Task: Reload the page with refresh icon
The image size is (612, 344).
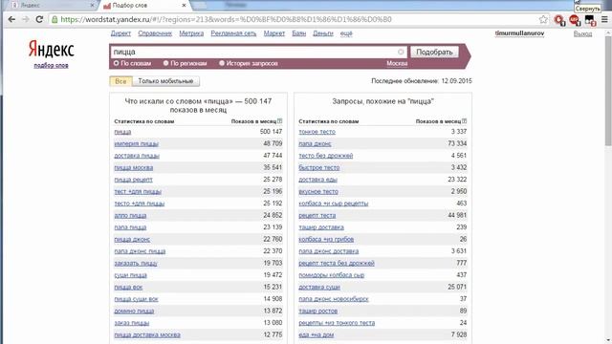Action: (39, 19)
